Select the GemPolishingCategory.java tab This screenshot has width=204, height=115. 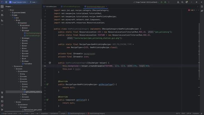coord(96,6)
